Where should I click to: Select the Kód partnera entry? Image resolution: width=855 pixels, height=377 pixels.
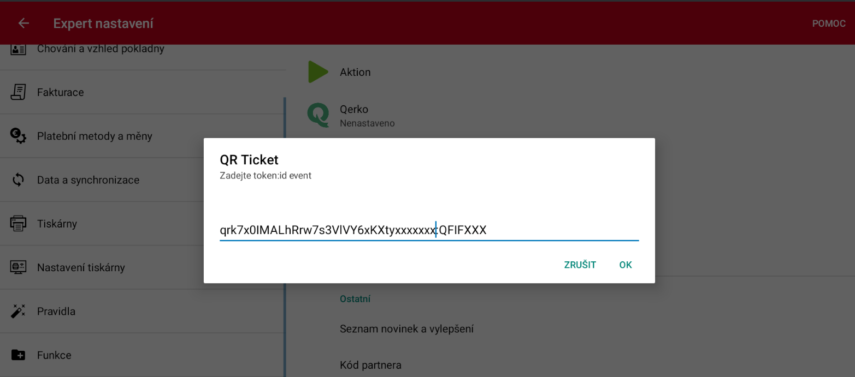370,365
